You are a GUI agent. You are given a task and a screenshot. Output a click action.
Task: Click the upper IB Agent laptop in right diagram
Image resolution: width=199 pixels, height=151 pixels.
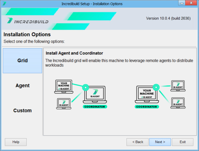coord(178,86)
